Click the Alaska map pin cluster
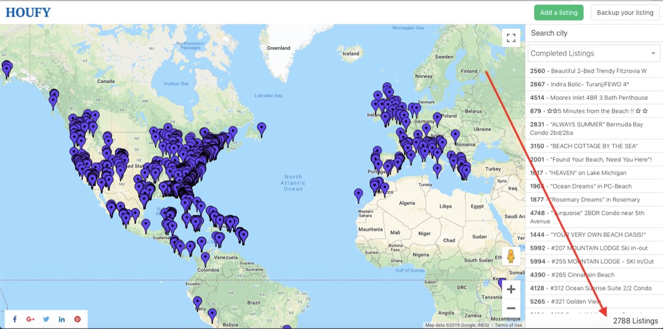The width and height of the screenshot is (663, 329). (x=6, y=69)
